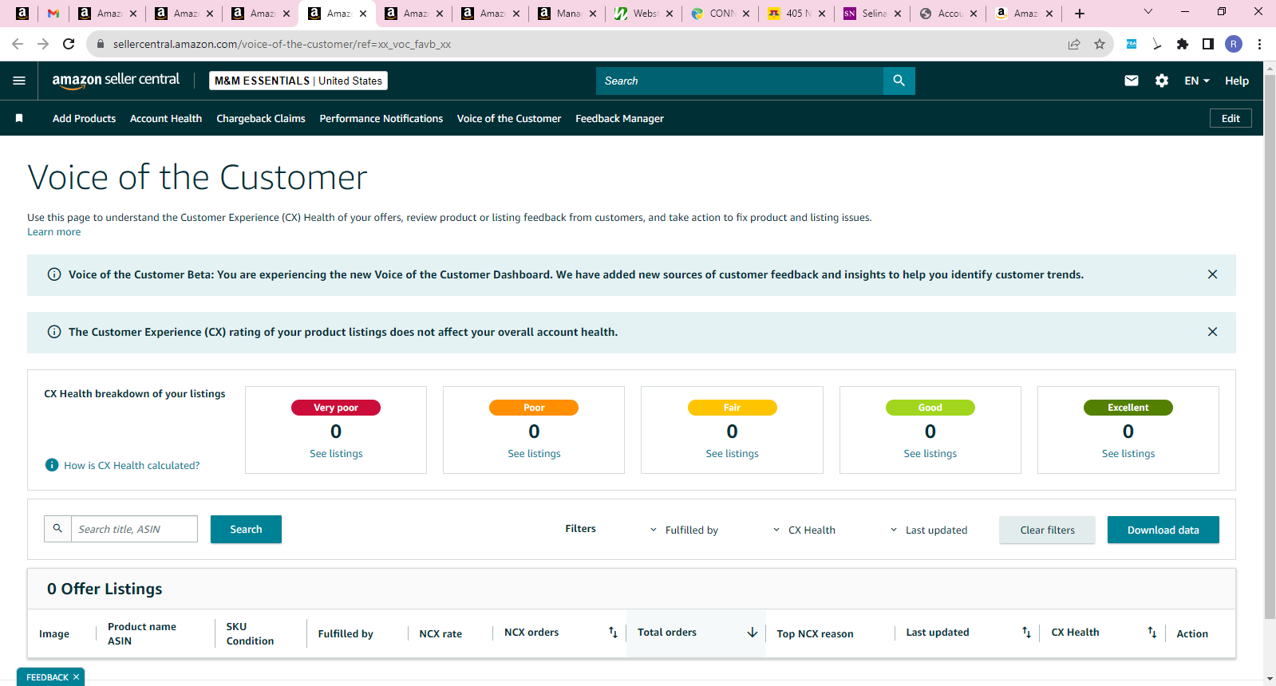Click the FBA extension icon in toolbar

[x=1132, y=44]
